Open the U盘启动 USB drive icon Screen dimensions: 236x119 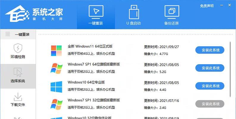(x=134, y=12)
